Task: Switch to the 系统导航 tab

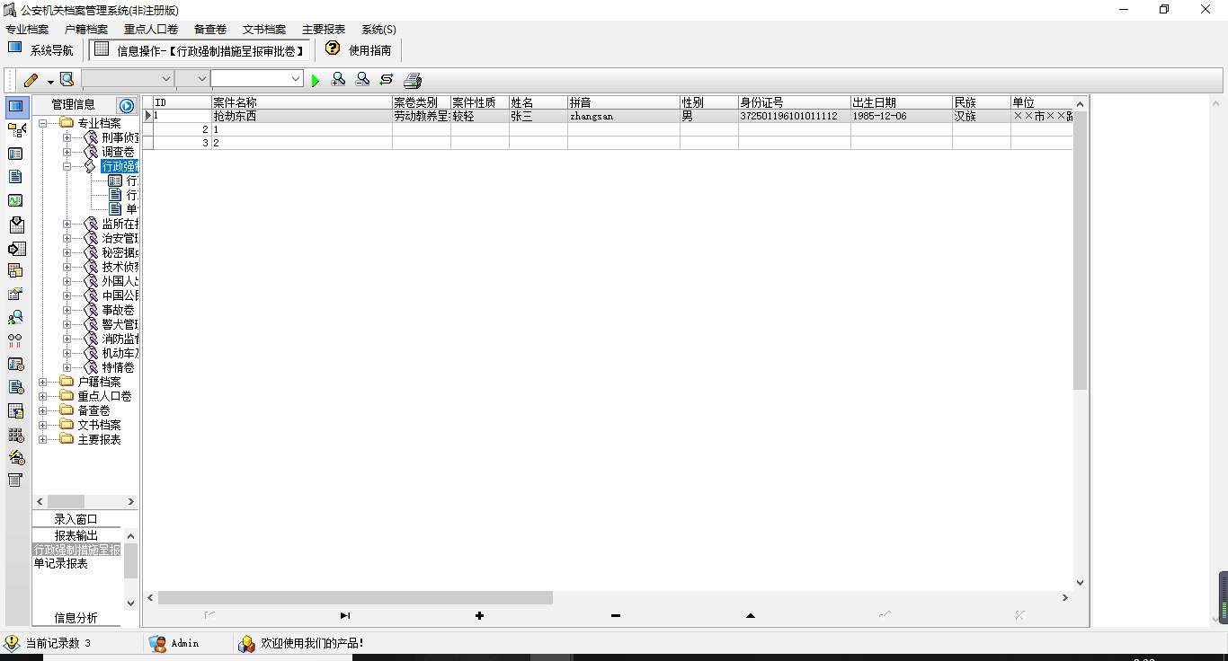Action: 41,49
